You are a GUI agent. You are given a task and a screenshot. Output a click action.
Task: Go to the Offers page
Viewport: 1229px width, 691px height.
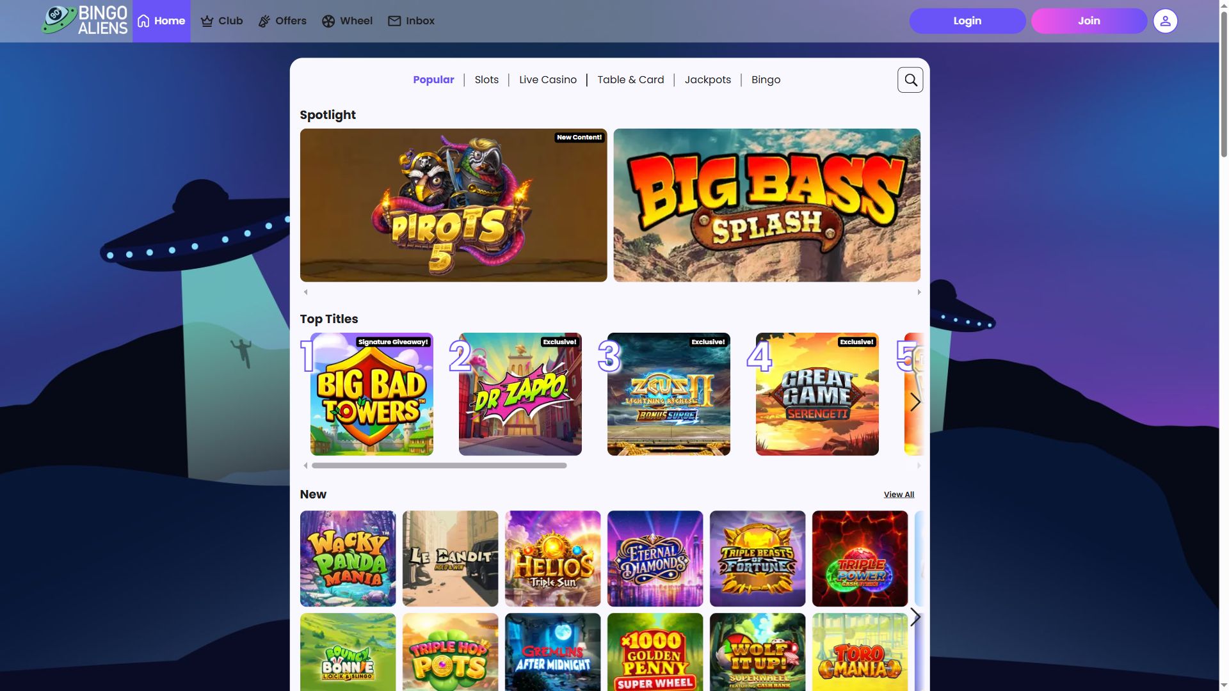[x=282, y=21]
